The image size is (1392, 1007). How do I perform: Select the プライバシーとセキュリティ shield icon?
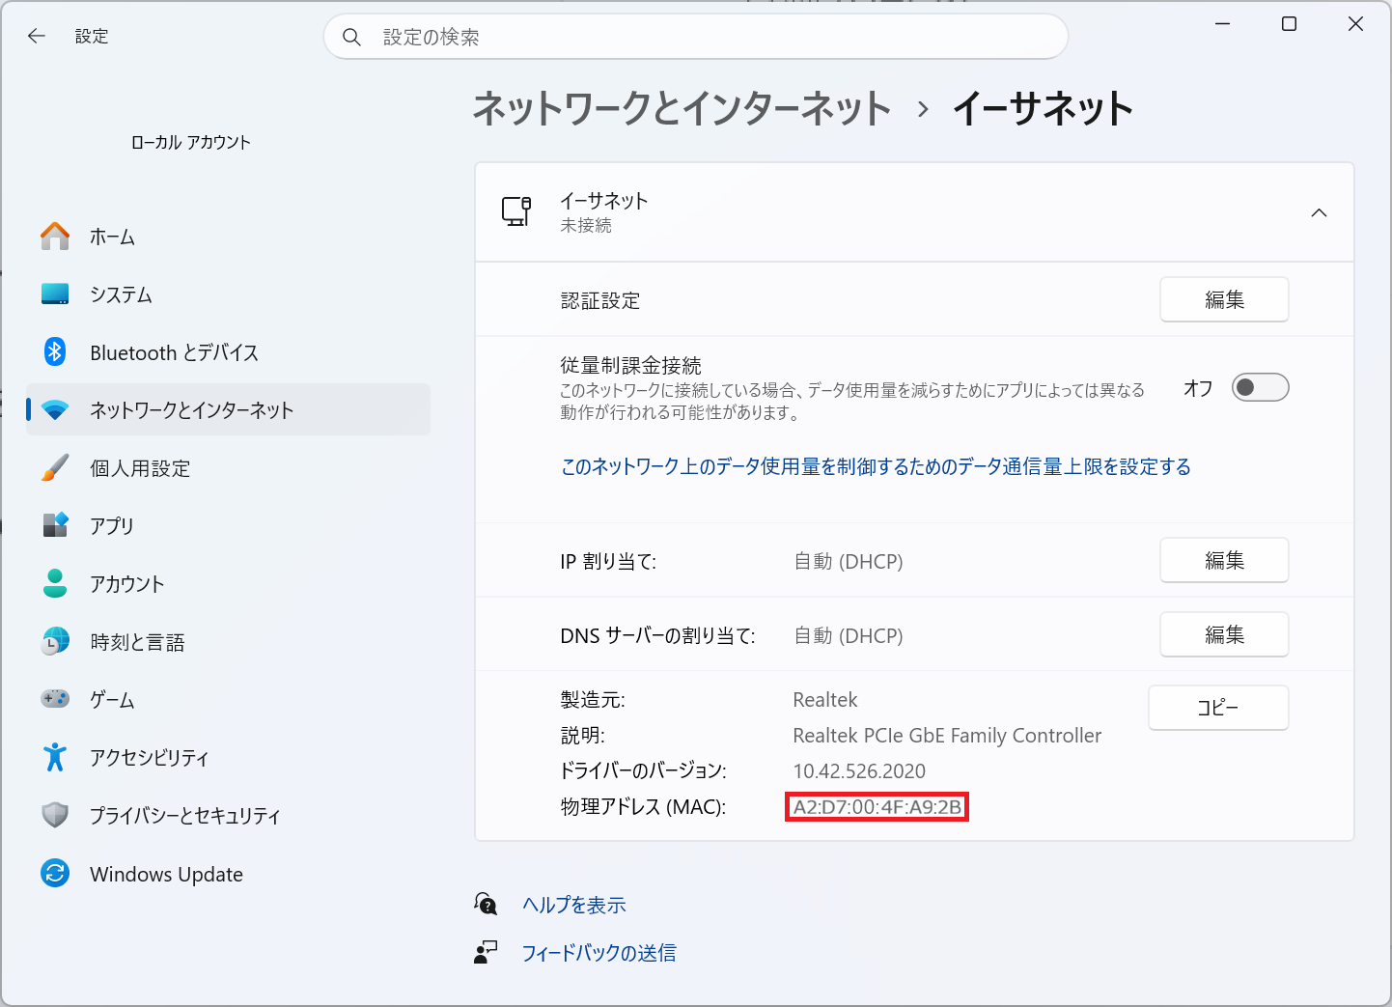tap(55, 816)
